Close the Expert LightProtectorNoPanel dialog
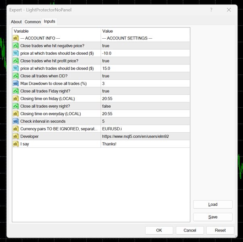This screenshot has height=242, width=243. (229, 10)
